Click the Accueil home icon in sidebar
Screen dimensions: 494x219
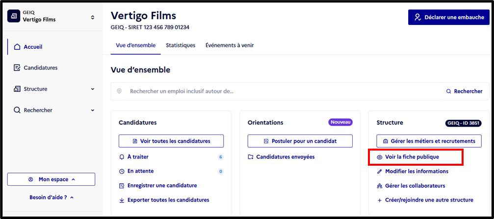pyautogui.click(x=17, y=47)
